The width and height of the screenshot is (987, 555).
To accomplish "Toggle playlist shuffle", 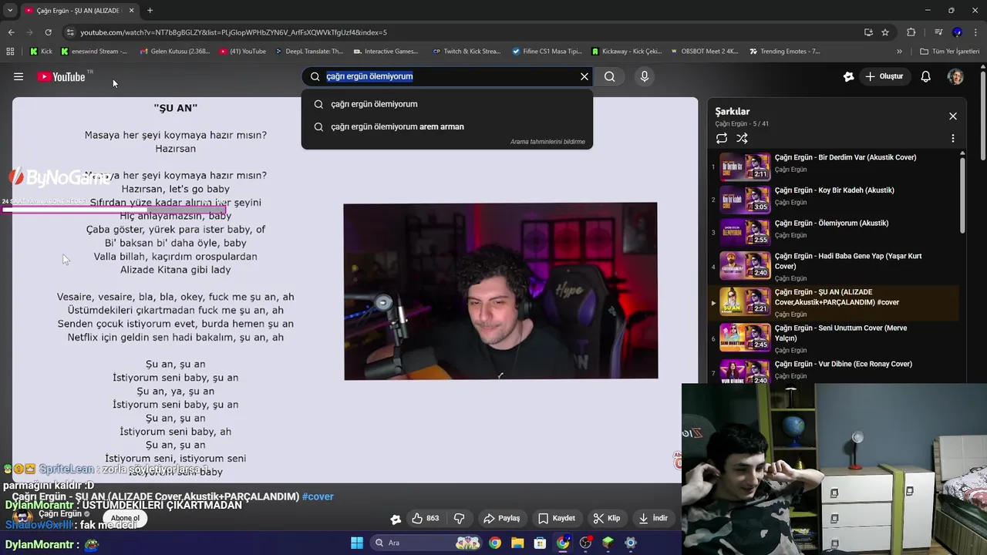I will 742,138.
